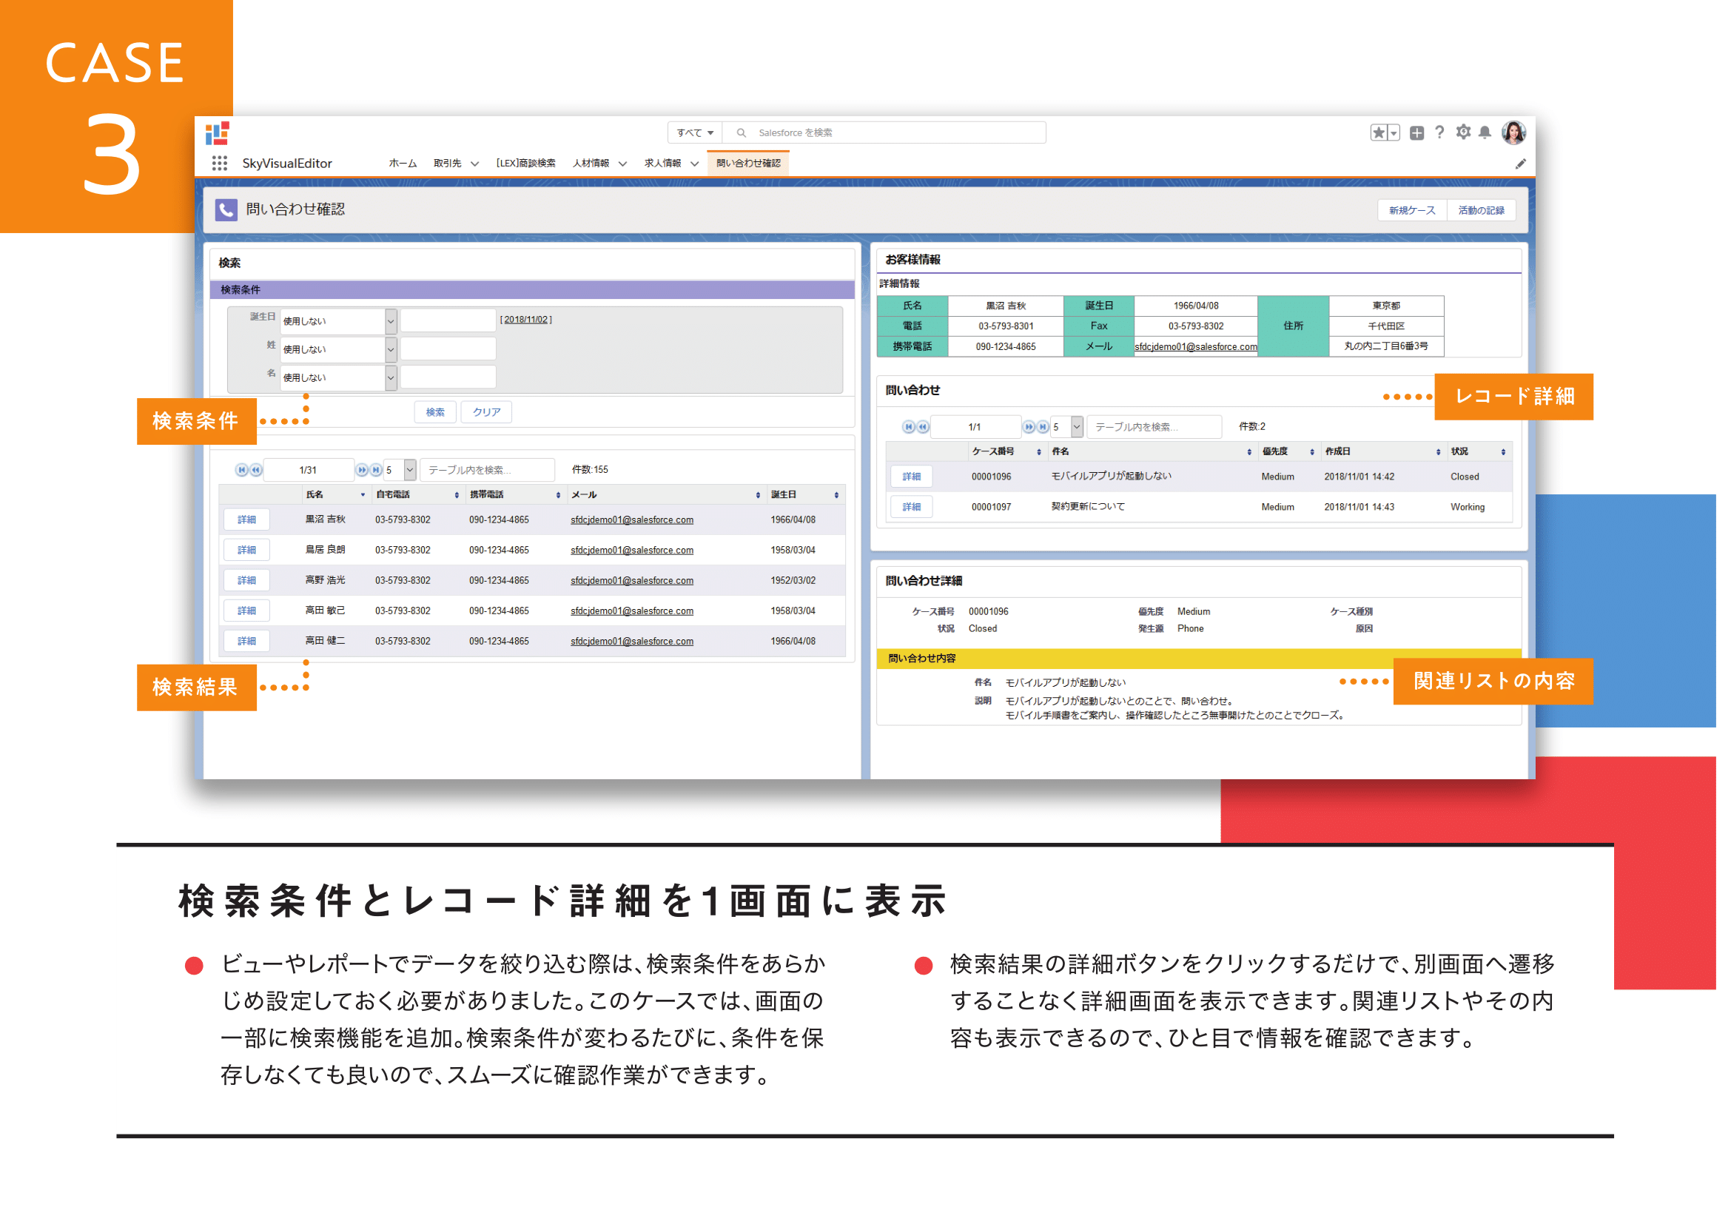Go to last page in search results
The width and height of the screenshot is (1731, 1224).
(375, 470)
